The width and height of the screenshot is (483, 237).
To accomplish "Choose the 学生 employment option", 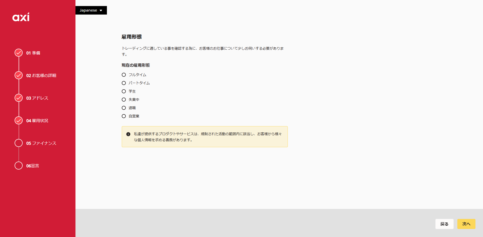I will 124,91.
